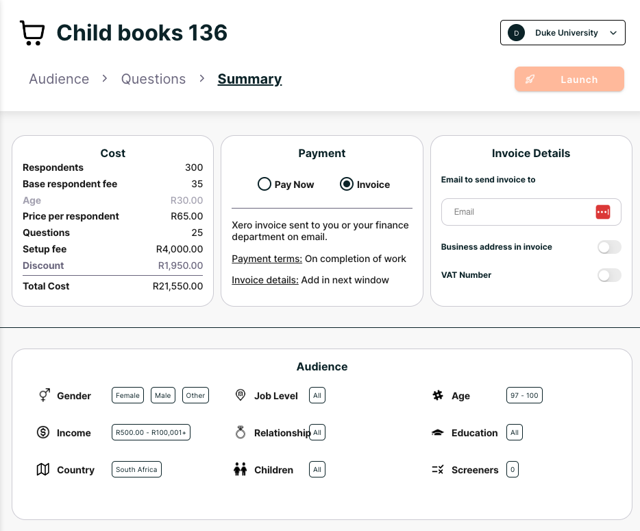Turn on the VAT Number switch
Screen dimensions: 640x531
pyautogui.click(x=608, y=275)
